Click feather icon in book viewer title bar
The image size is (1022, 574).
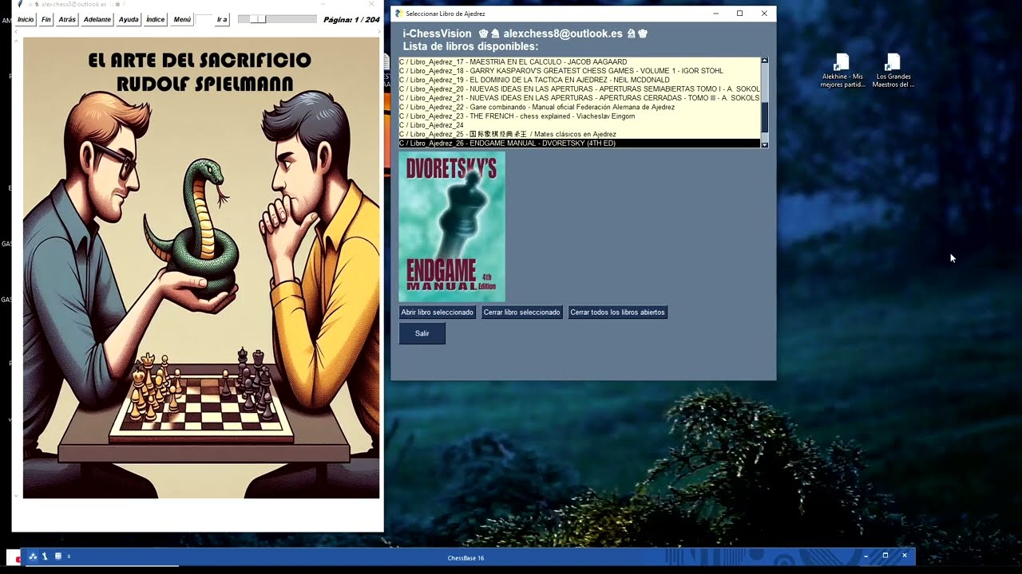tap(20, 4)
